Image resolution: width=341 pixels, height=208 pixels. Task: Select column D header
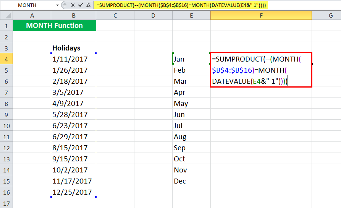154,15
